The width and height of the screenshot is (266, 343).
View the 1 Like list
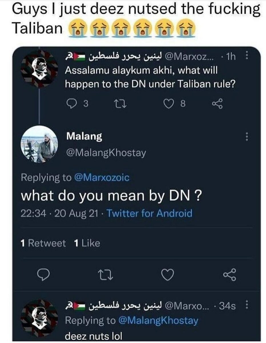point(87,243)
